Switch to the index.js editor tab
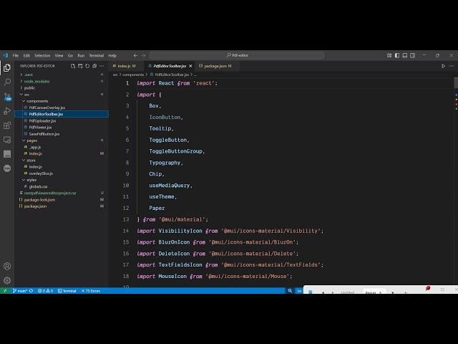The height and width of the screenshot is (344, 458). tap(126, 66)
